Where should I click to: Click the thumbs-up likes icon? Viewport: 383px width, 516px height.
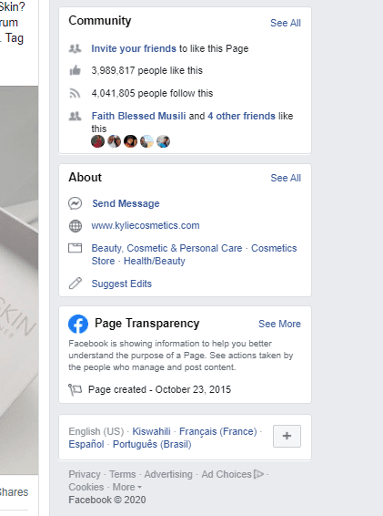(x=76, y=70)
